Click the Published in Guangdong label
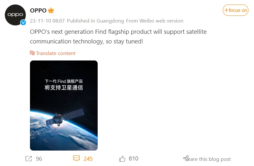Screen dimensions: 254x166 pos(95,21)
